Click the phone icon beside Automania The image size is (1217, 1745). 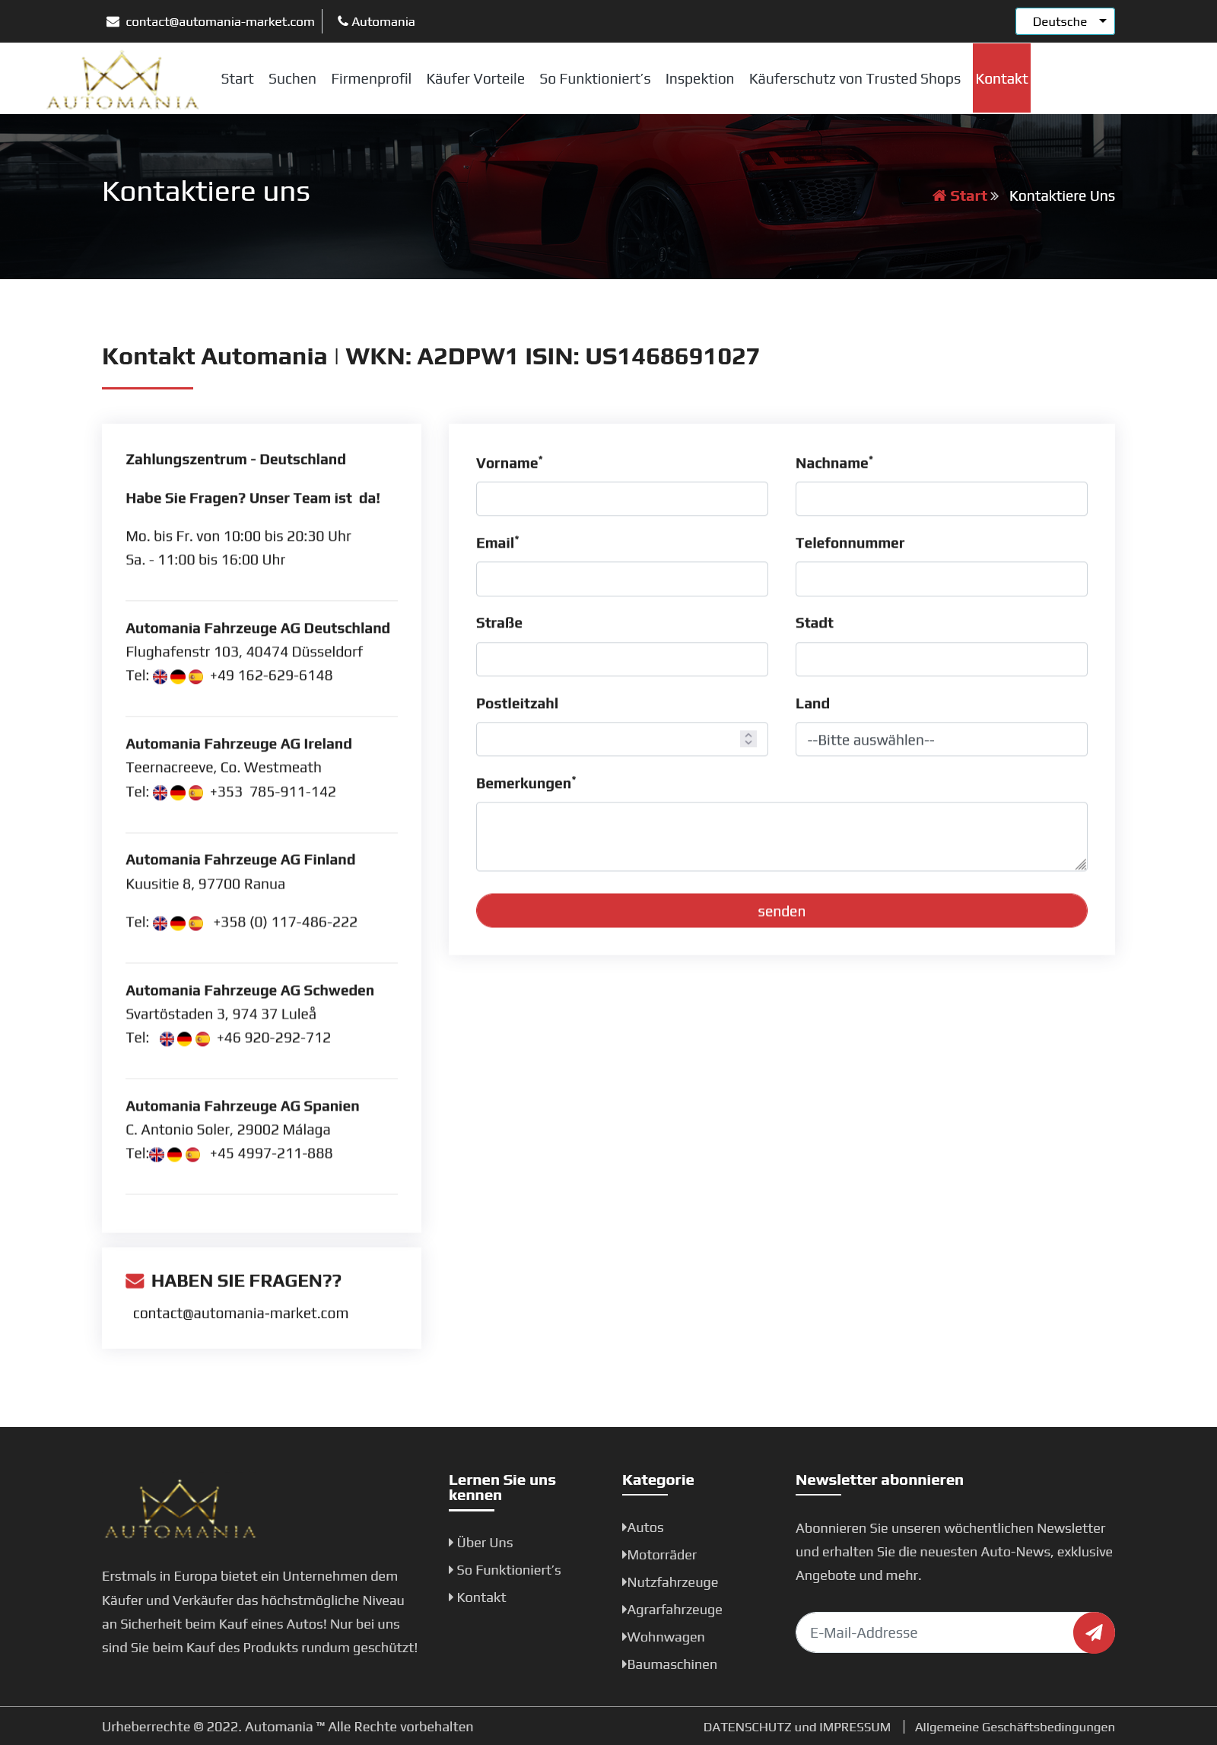click(x=342, y=21)
